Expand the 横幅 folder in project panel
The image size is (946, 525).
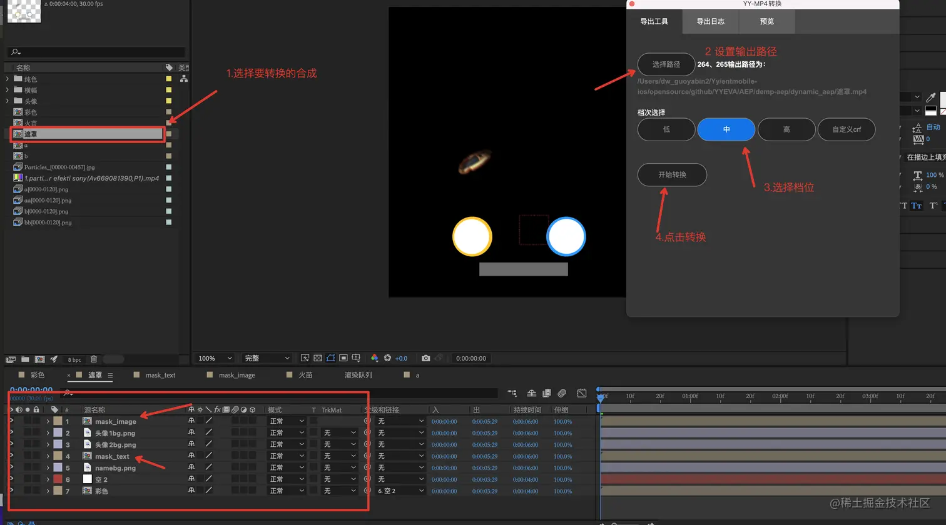point(8,90)
